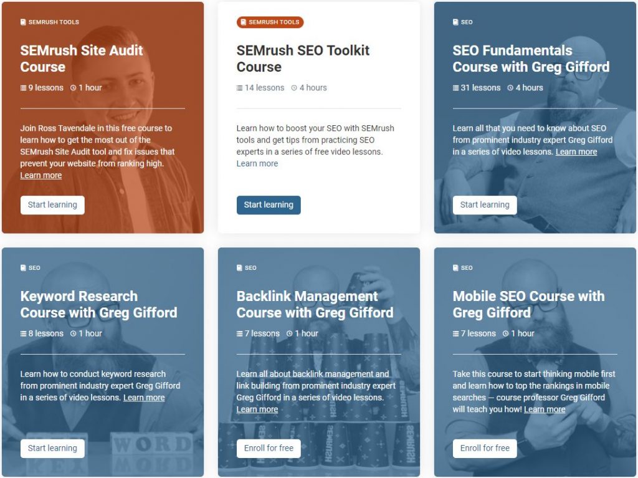Click the '4 hours' text on SEO Toolkit card
The image size is (638, 478).
click(313, 88)
